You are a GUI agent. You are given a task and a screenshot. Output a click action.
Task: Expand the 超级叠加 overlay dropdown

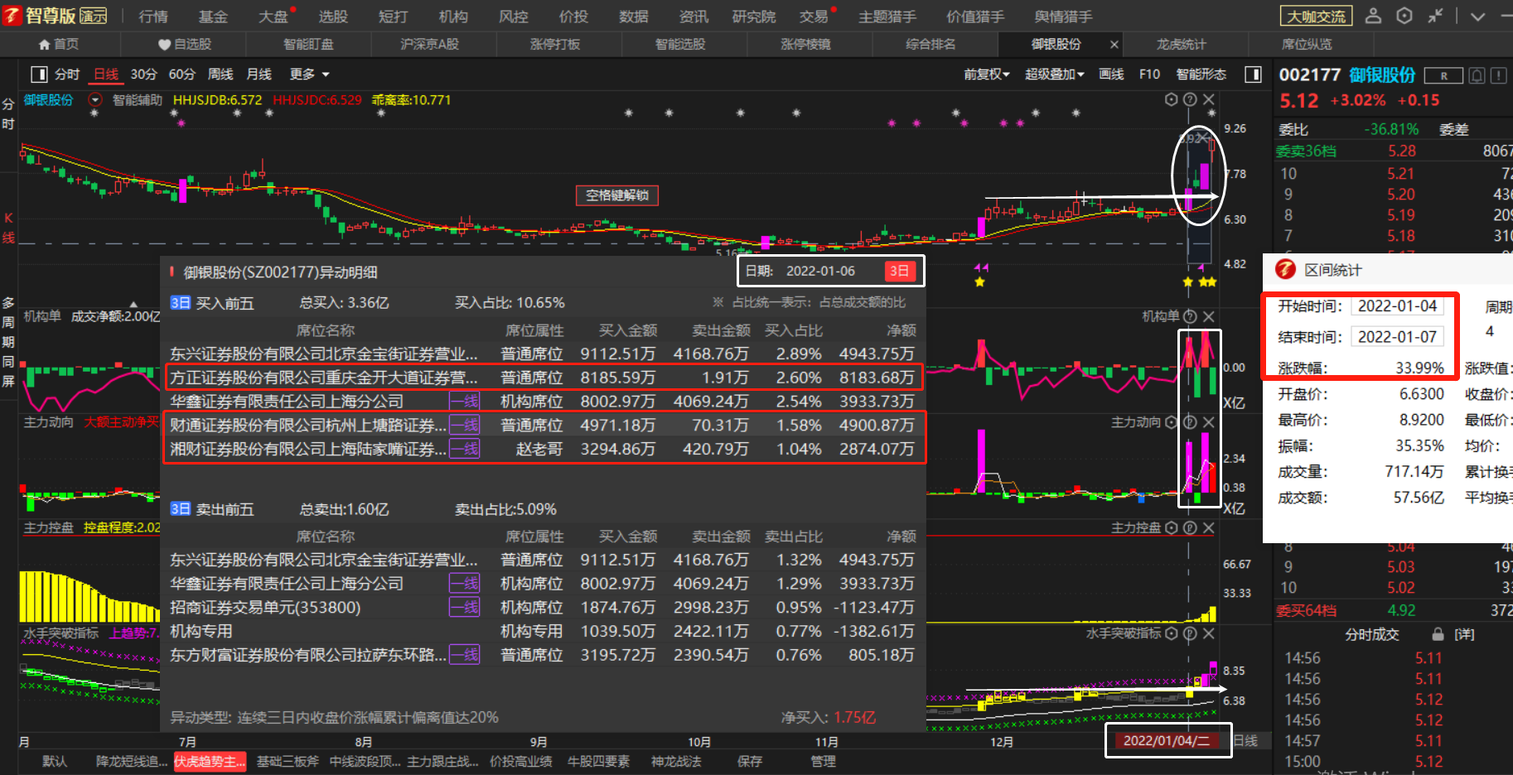pyautogui.click(x=1055, y=75)
